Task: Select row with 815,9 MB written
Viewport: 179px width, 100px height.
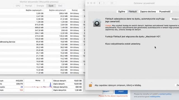Action: (43, 25)
